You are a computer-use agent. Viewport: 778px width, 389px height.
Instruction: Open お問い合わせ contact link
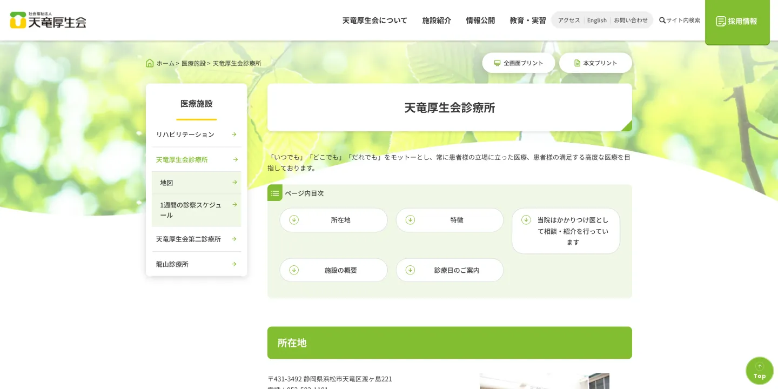631,20
